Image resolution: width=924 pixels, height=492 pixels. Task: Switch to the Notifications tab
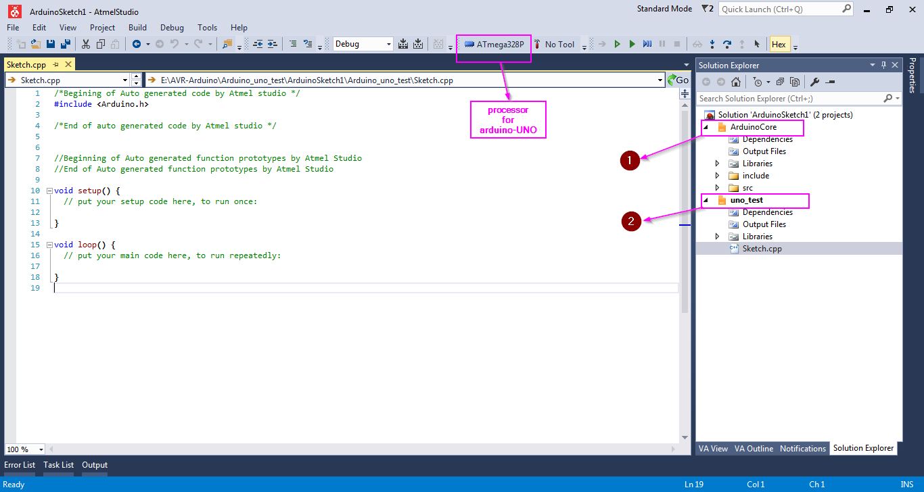[803, 448]
